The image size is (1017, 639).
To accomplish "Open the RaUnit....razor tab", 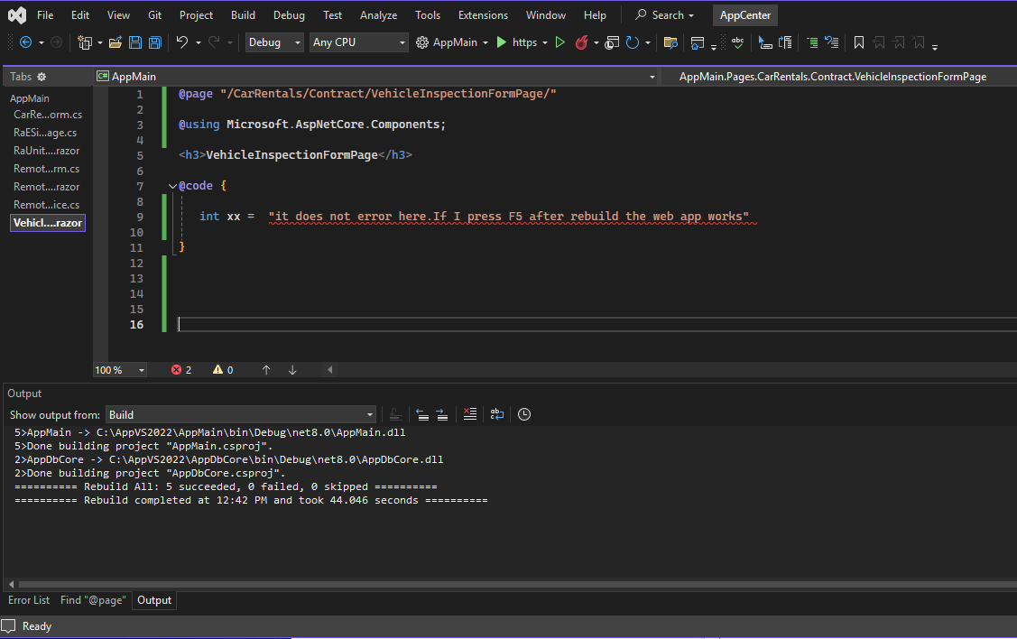I will [x=47, y=151].
